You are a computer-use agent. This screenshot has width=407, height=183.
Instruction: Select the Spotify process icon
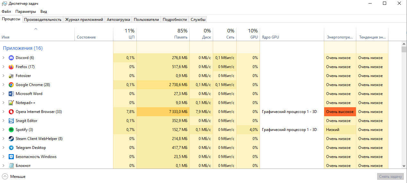11,130
